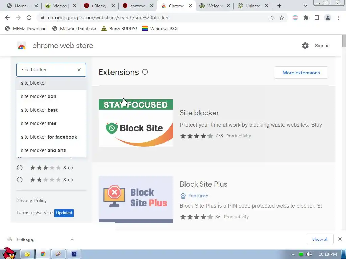Expand hello.jpg download options chevron
346x259 pixels.
(72, 239)
